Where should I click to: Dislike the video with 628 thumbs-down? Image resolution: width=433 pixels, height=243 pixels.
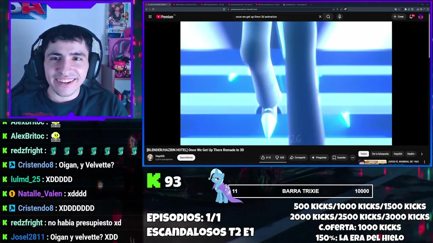(280, 158)
